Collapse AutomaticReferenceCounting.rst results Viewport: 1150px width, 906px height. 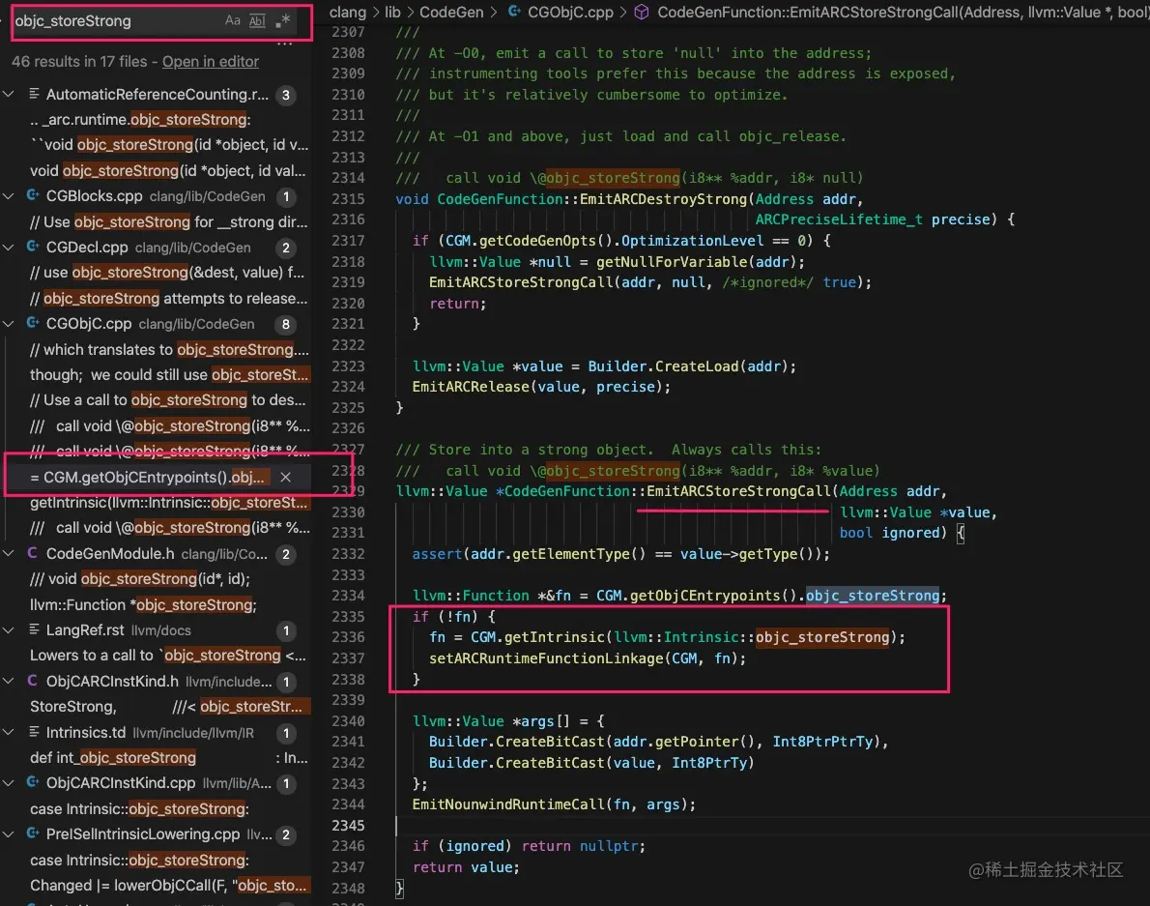coord(9,94)
